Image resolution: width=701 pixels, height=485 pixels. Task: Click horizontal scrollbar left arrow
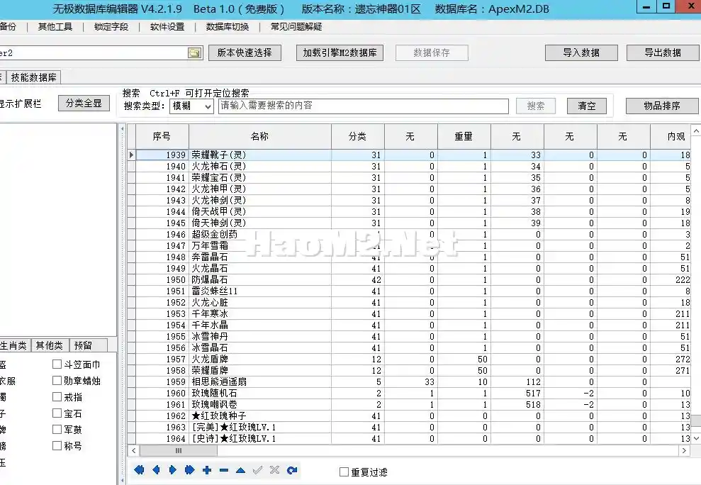133,450
